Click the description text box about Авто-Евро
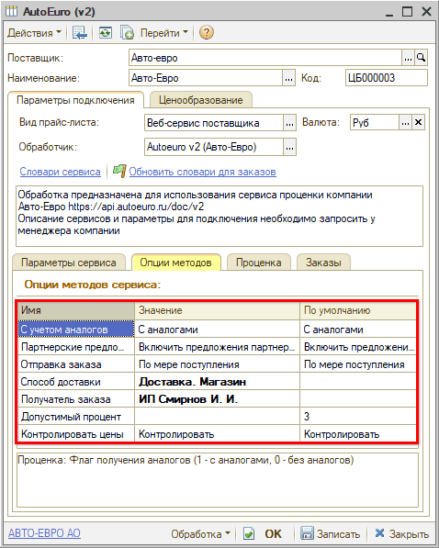439x548 pixels. point(219,216)
